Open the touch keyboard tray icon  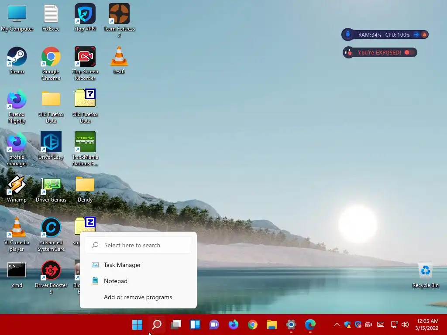(381, 325)
